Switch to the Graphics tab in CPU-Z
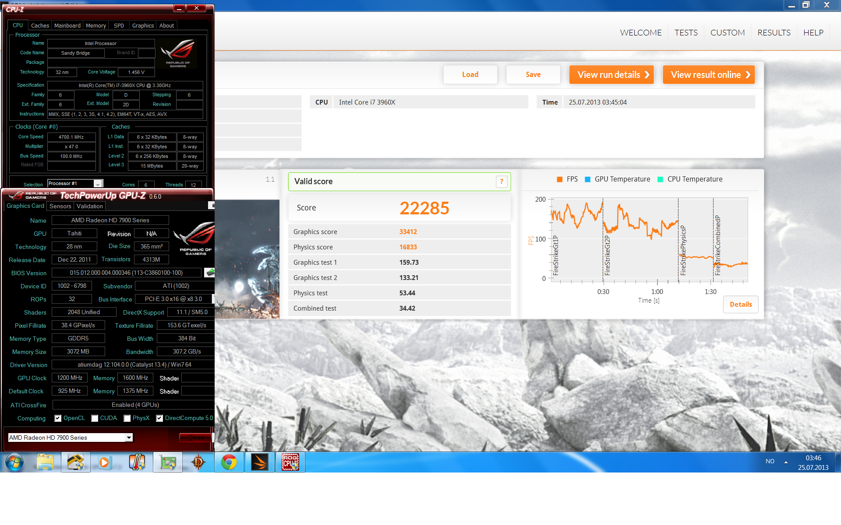The image size is (841, 525). click(143, 26)
